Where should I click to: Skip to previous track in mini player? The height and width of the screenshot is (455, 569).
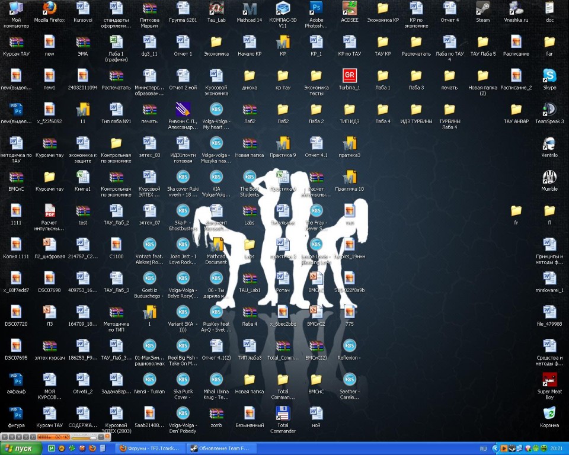(25, 437)
